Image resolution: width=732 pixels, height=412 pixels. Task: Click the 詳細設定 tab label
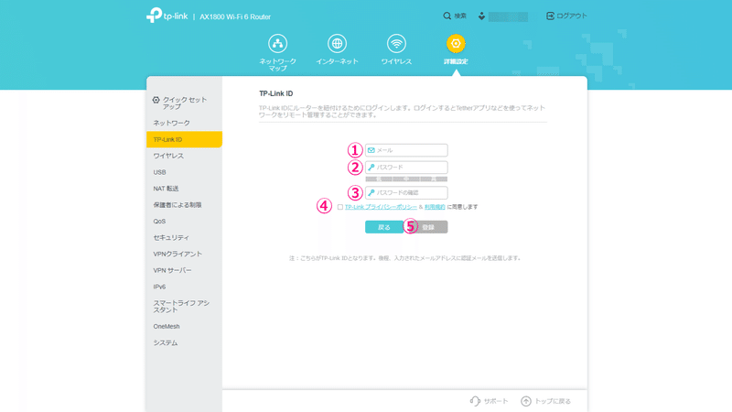click(x=456, y=61)
